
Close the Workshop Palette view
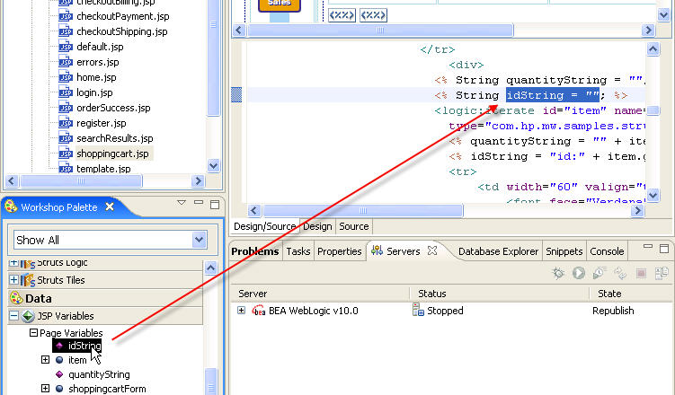110,206
